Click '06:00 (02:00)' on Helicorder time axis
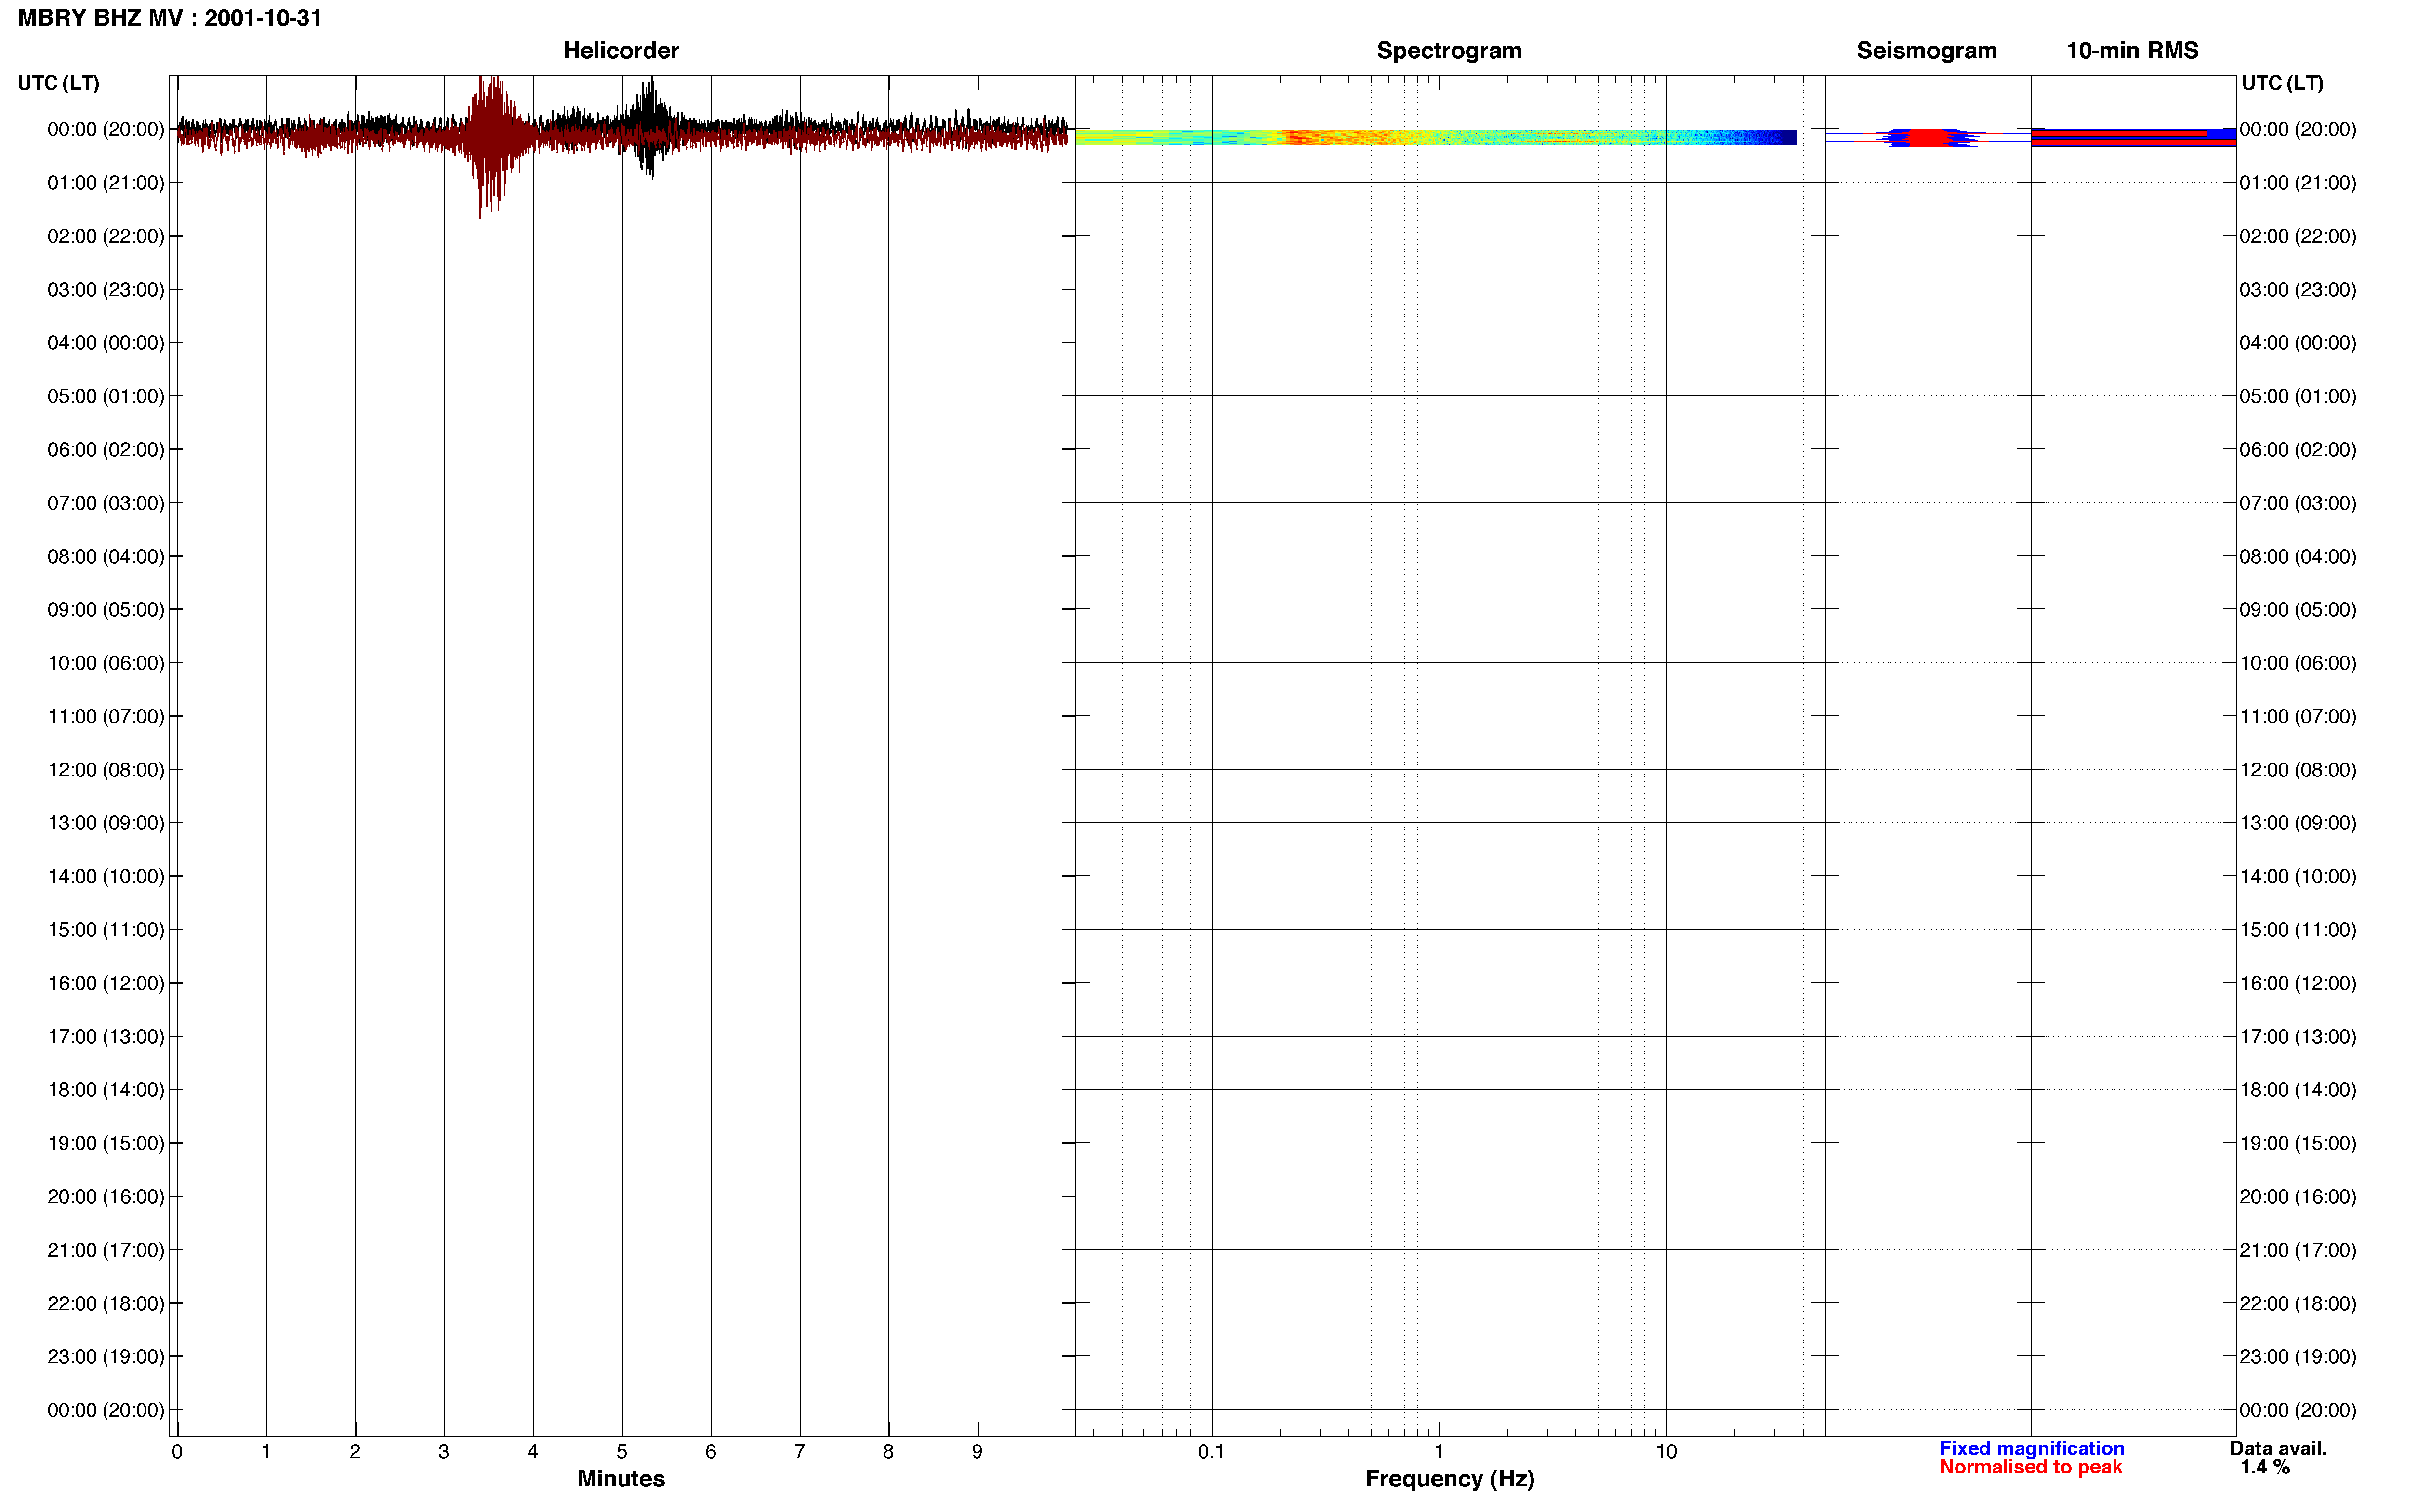This screenshot has width=2418, height=1512. (106, 450)
